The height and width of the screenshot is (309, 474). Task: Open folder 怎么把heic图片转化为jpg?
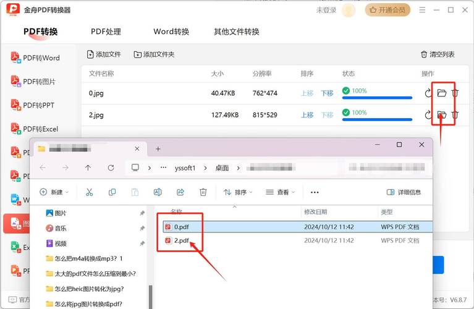[x=85, y=289]
